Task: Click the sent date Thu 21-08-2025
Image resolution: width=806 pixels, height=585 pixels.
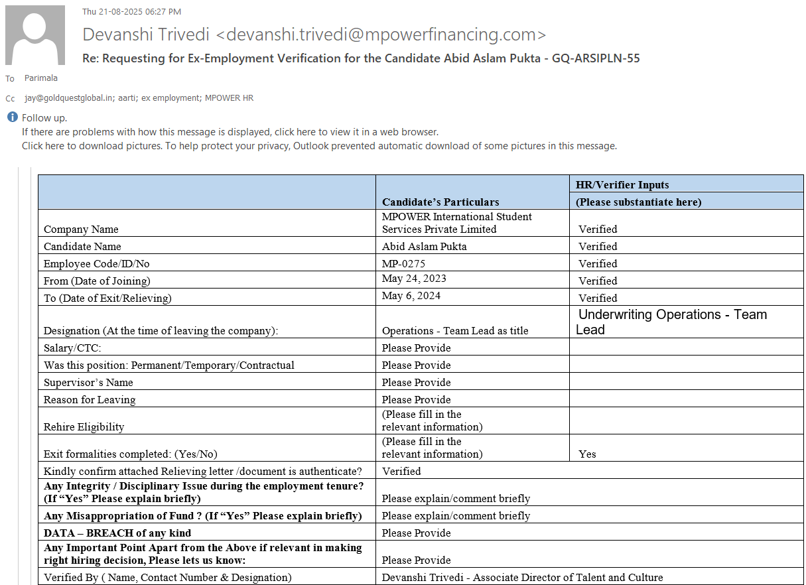Action: [x=131, y=11]
